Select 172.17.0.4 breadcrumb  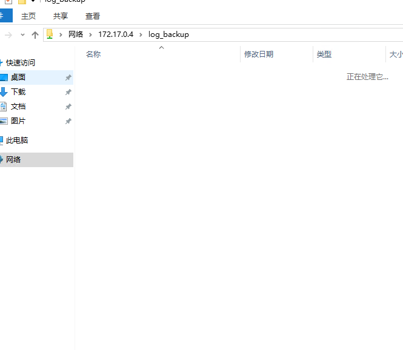click(116, 35)
